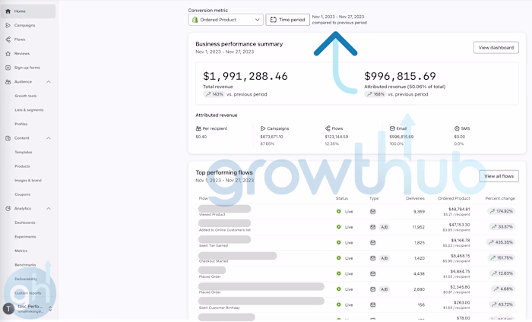The width and height of the screenshot is (532, 322).
Task: Collapse the Content section chevron
Action: pos(49,138)
